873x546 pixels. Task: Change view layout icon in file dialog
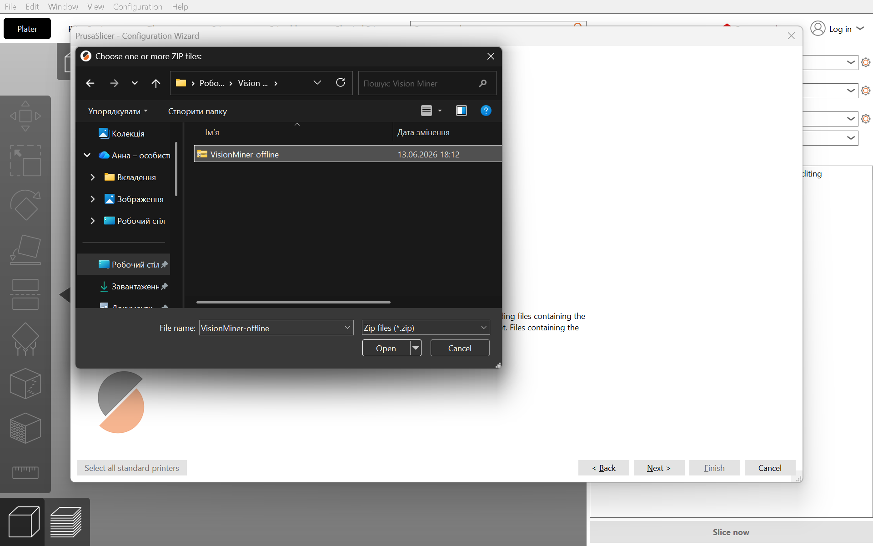(426, 111)
